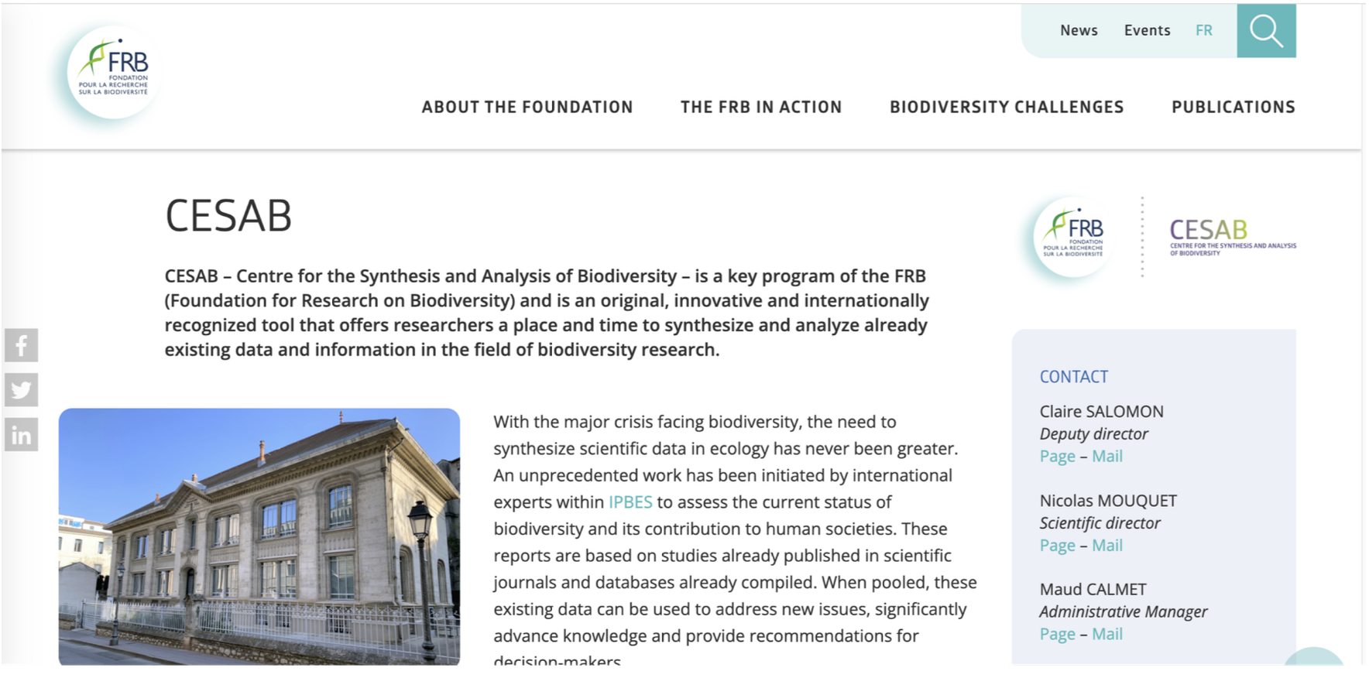Click the CESAB building photo

pos(259,536)
